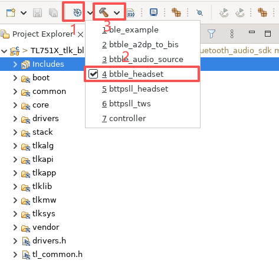Click the hammer Build icon
Viewport: 279px width, 270px height.
(104, 12)
